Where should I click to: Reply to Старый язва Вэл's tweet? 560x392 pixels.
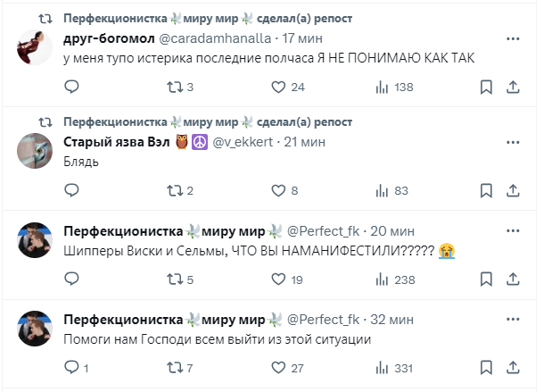click(x=73, y=190)
